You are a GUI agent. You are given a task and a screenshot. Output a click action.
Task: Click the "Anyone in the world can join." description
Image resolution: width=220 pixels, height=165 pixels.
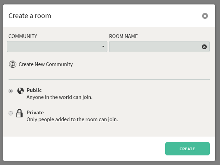tap(60, 97)
